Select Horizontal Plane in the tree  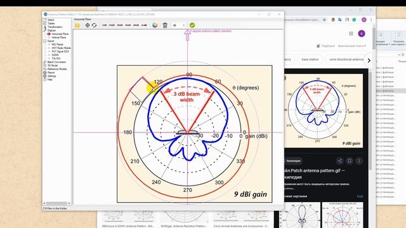point(60,34)
